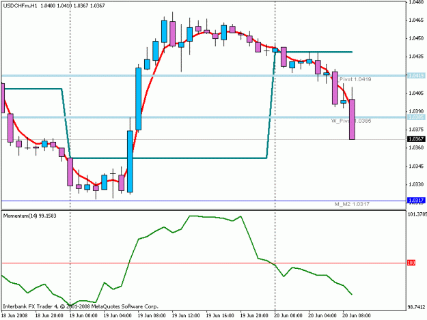
Task: Click the 19 Jun 08:00 time label
Action: (152, 316)
